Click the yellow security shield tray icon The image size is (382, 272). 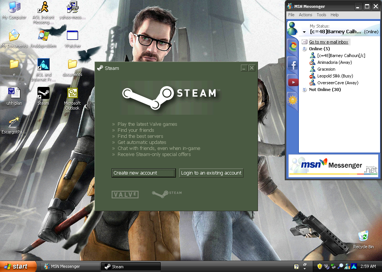[320, 266]
